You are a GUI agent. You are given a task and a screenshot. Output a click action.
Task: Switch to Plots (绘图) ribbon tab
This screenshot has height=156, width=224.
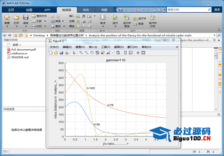click(29, 10)
